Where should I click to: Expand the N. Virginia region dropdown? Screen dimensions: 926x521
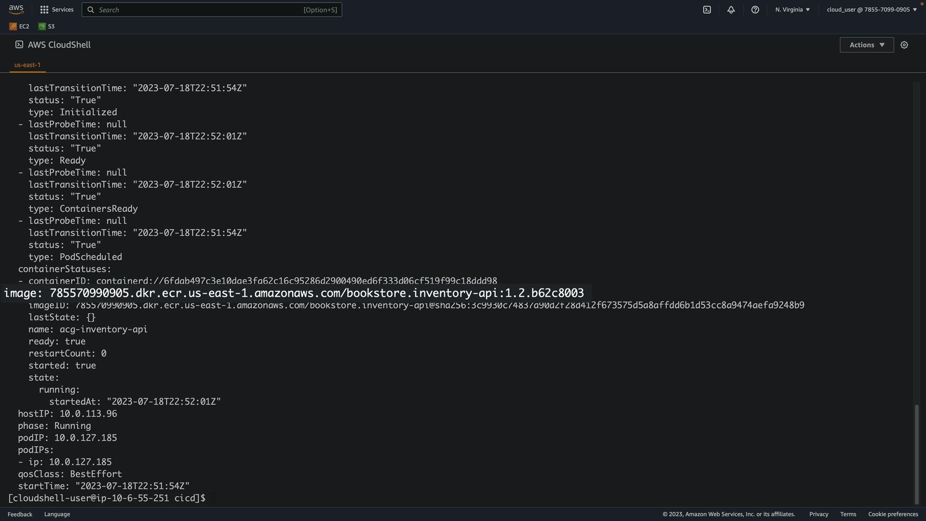coord(792,10)
